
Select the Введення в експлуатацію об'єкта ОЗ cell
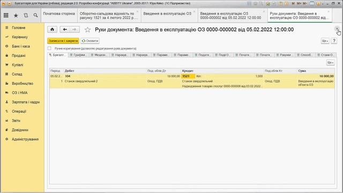point(316,83)
